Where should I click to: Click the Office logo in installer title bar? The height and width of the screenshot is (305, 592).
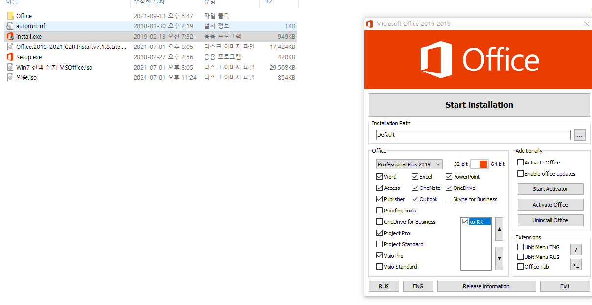(x=370, y=23)
